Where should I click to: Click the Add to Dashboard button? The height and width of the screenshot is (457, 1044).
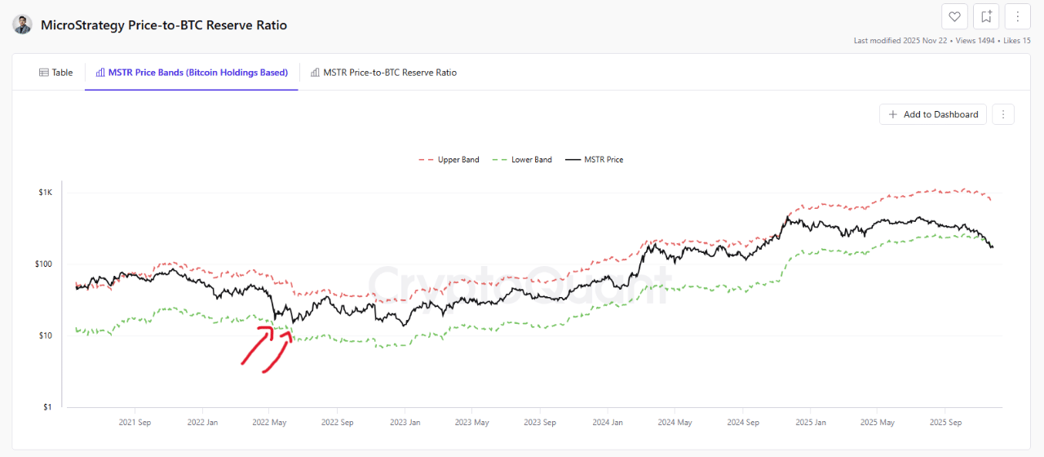[x=933, y=114]
